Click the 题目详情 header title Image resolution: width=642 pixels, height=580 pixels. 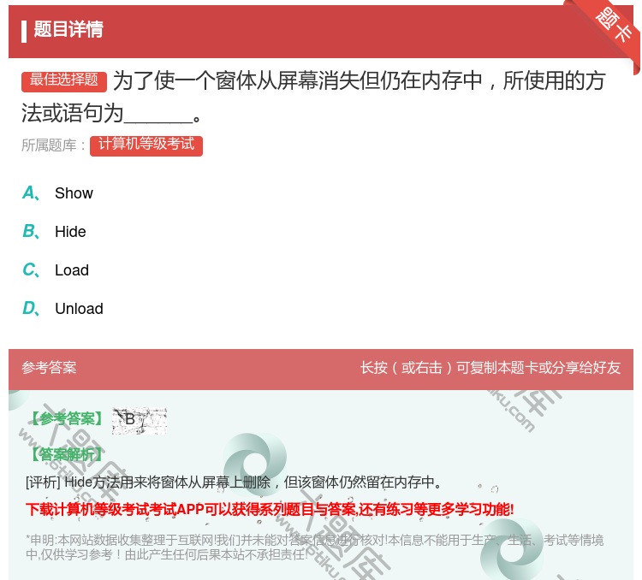(x=68, y=30)
